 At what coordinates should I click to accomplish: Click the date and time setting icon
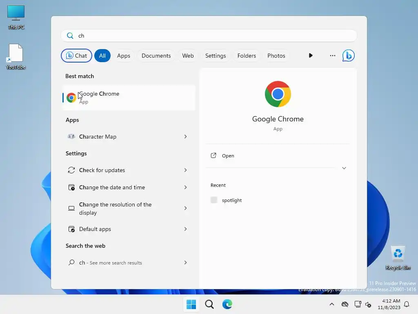point(71,187)
